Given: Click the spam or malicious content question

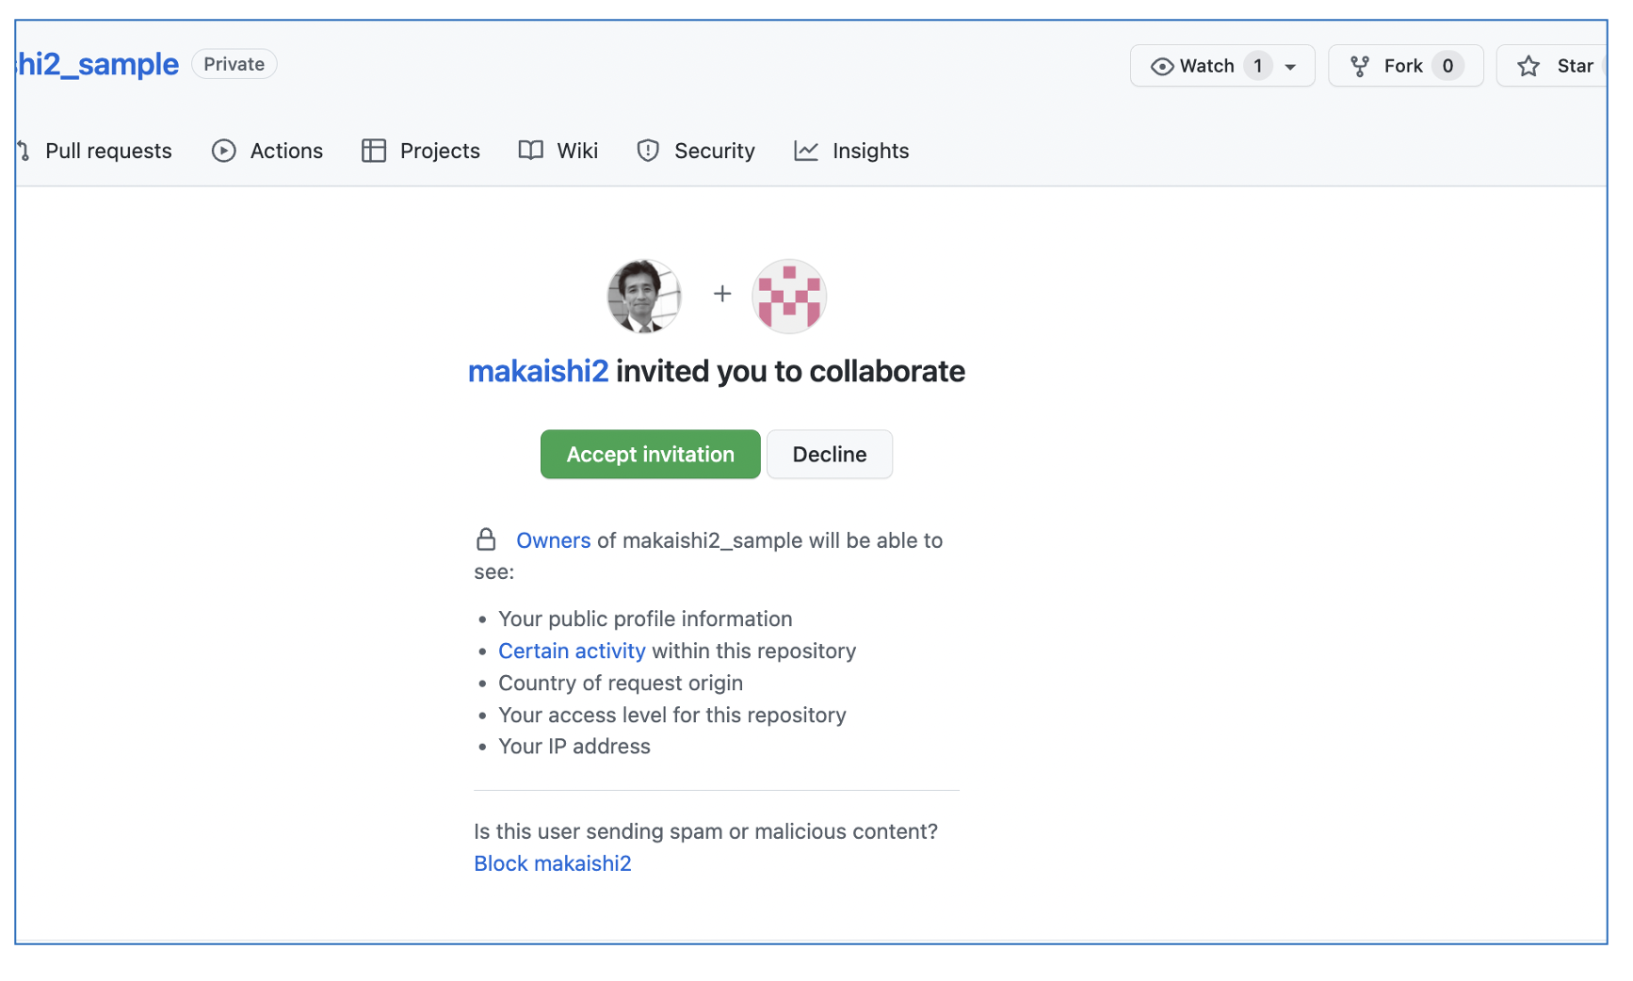Looking at the screenshot, I should (706, 831).
